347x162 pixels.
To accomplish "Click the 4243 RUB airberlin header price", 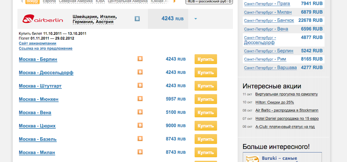I will (172, 19).
